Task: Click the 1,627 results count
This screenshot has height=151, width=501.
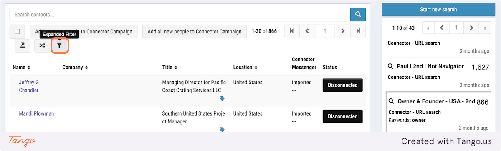Action: (480, 67)
